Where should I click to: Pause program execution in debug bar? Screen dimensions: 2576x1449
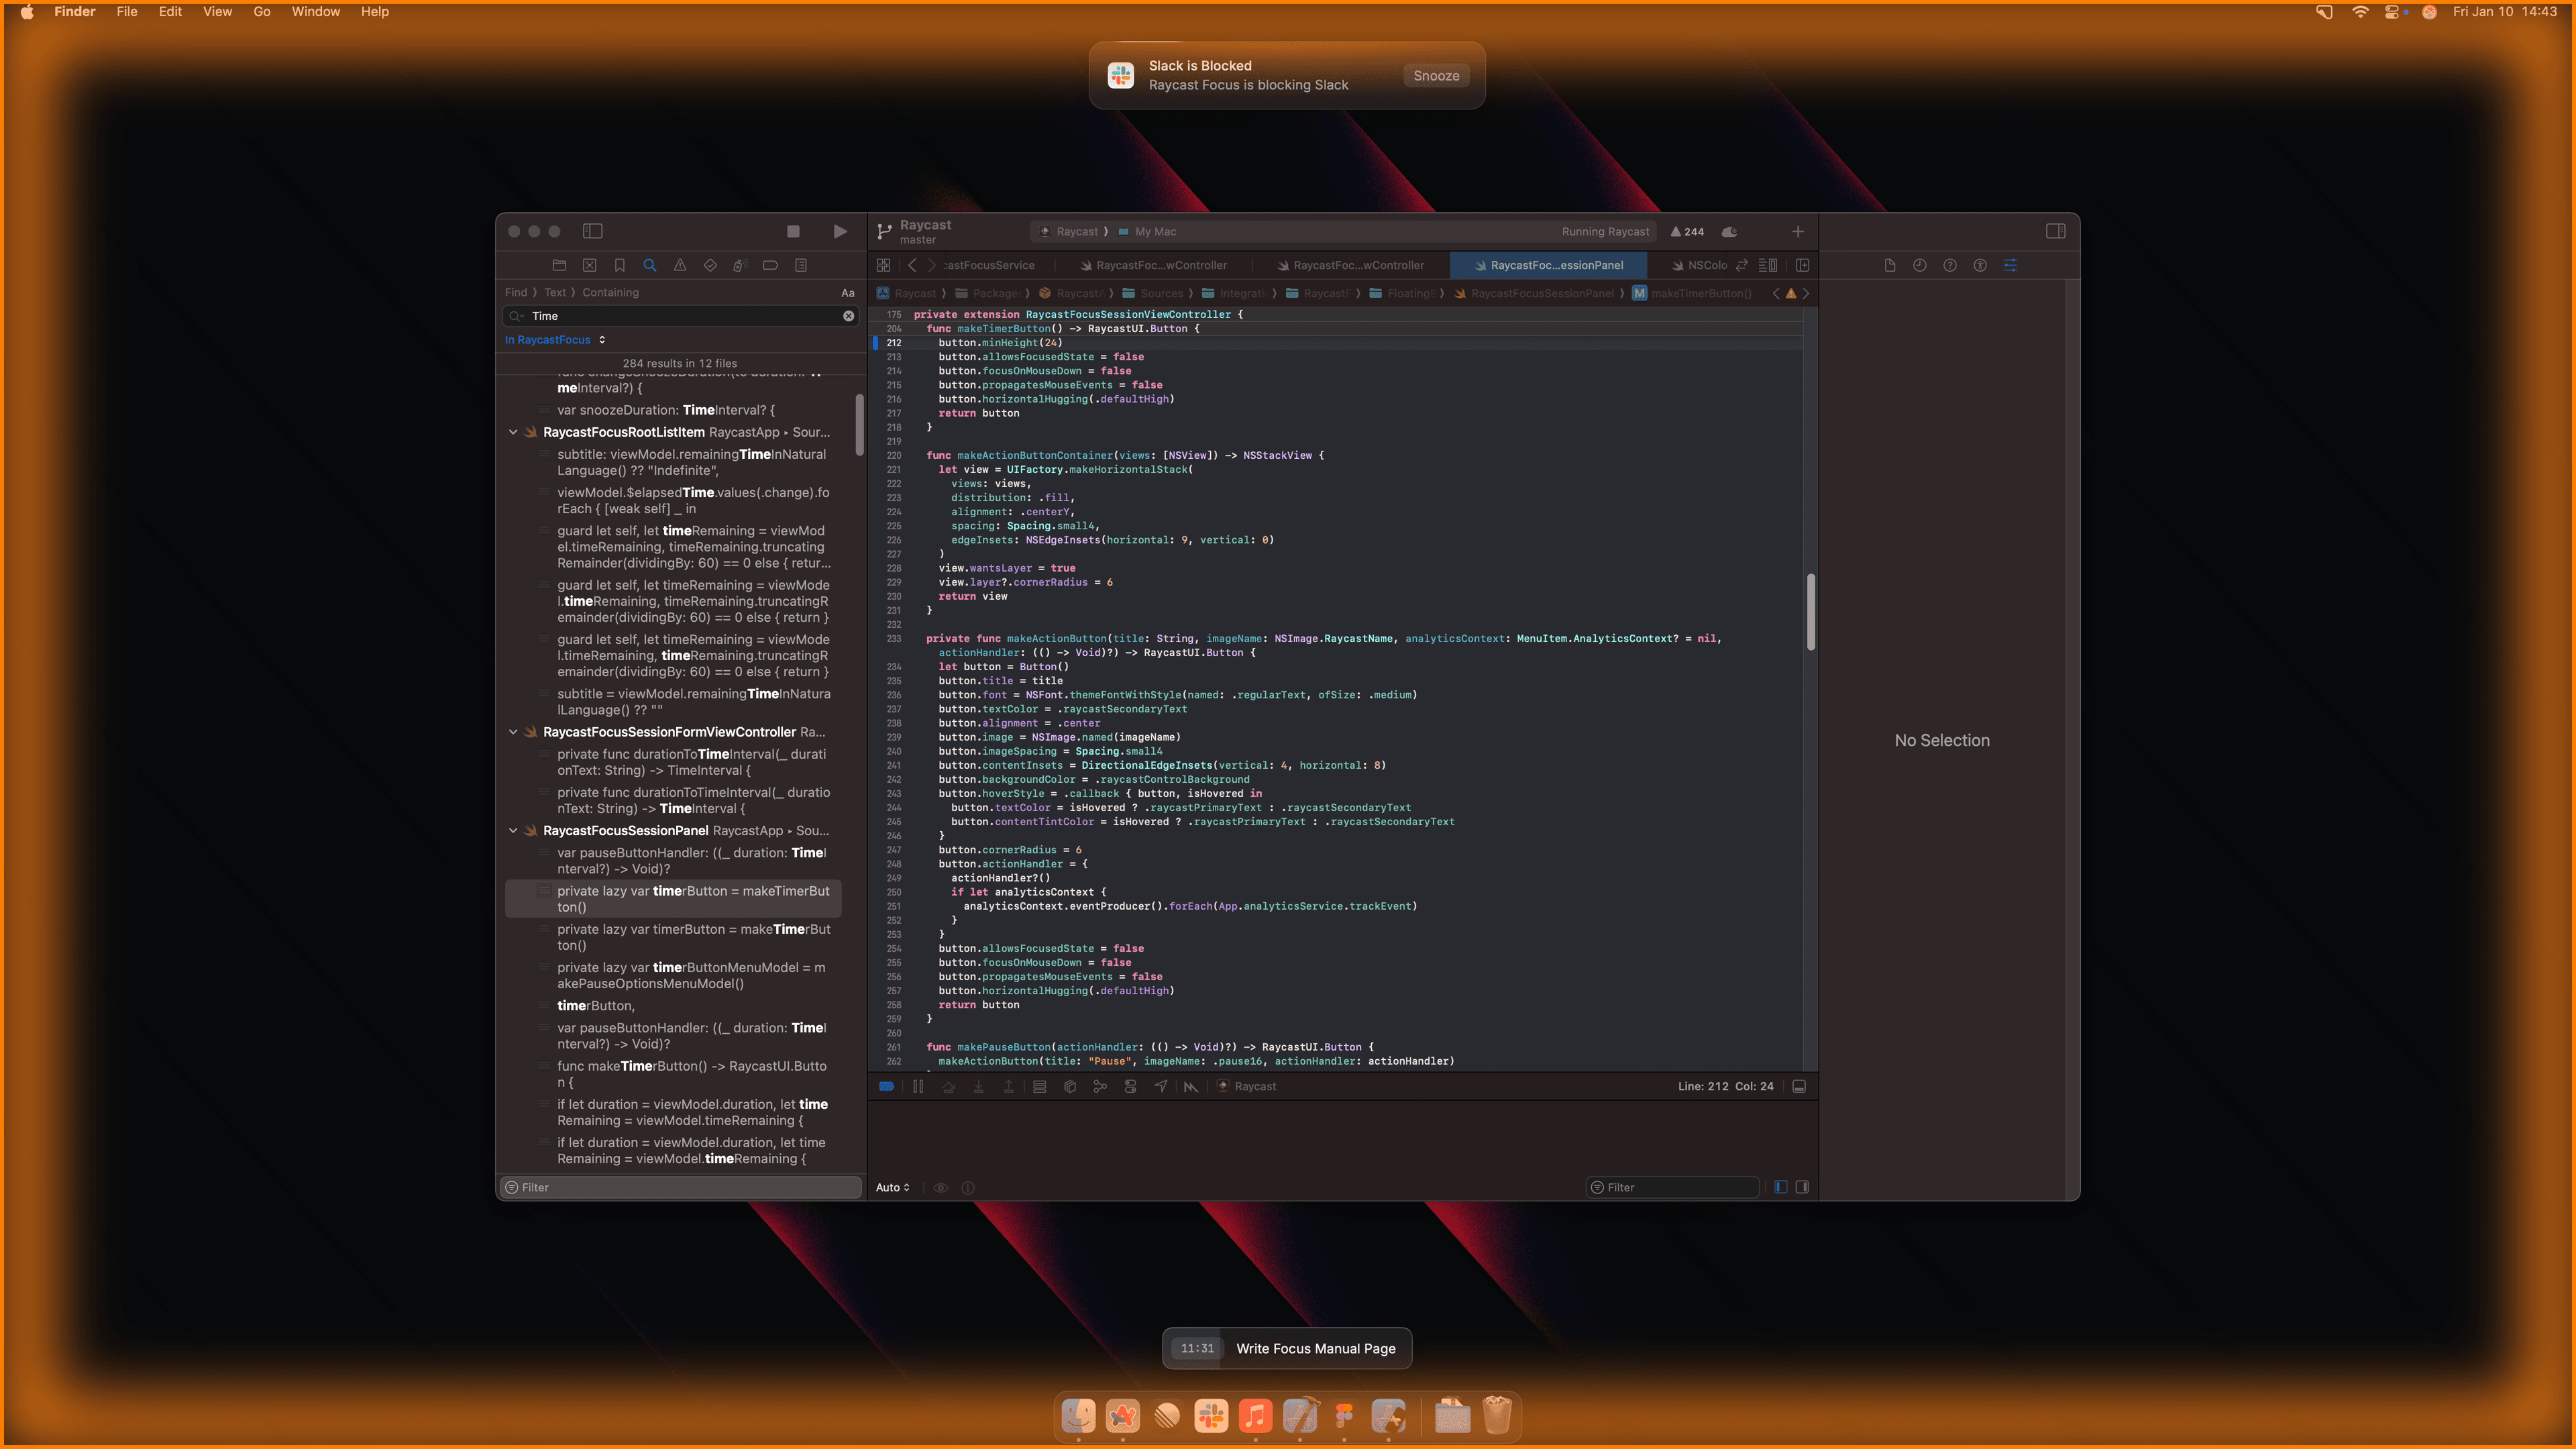click(918, 1086)
